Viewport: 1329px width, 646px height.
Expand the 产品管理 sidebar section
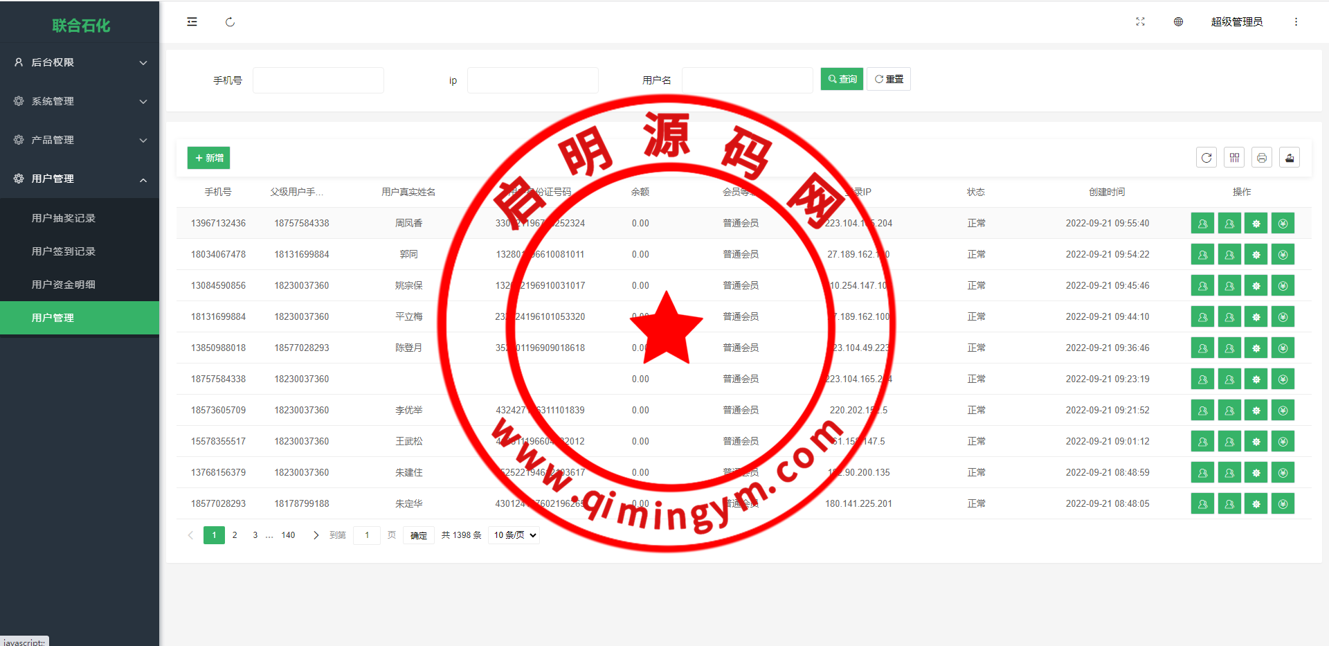coord(80,140)
